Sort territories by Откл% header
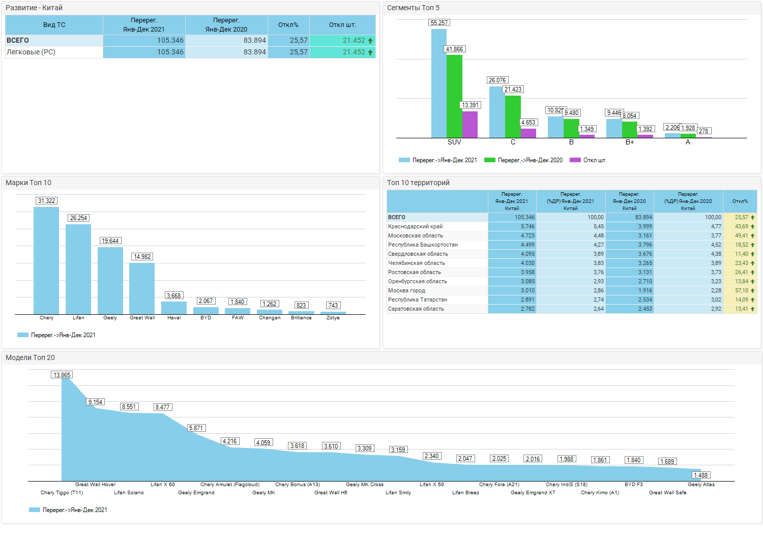 (740, 201)
